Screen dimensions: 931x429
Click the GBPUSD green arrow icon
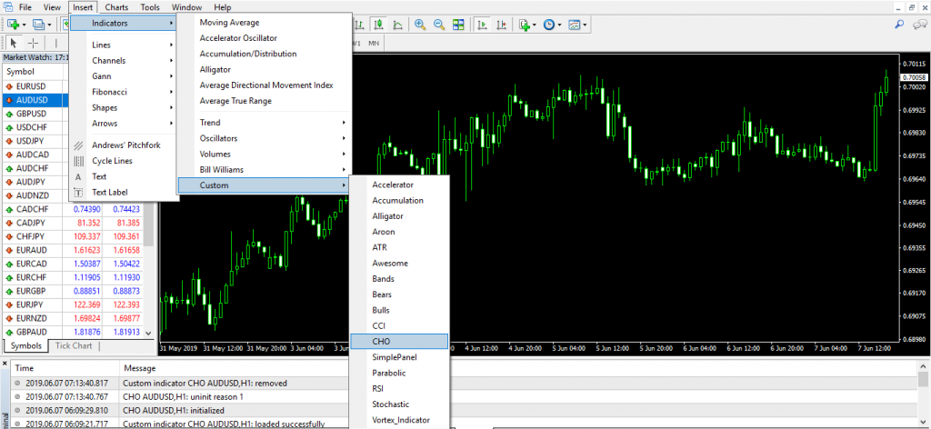pyautogui.click(x=9, y=114)
